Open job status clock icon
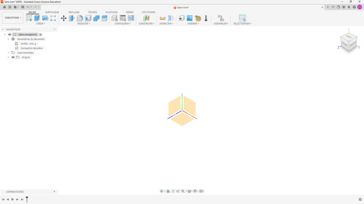The height and width of the screenshot is (204, 364). tap(344, 7)
